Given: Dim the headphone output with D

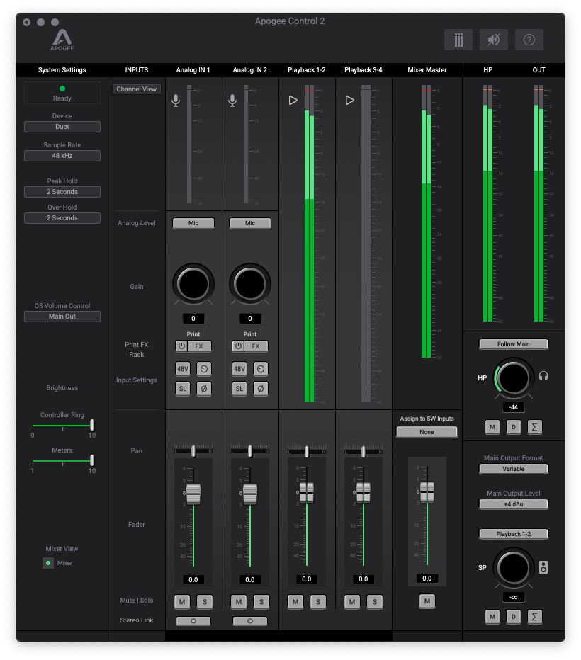Looking at the screenshot, I should pos(514,427).
